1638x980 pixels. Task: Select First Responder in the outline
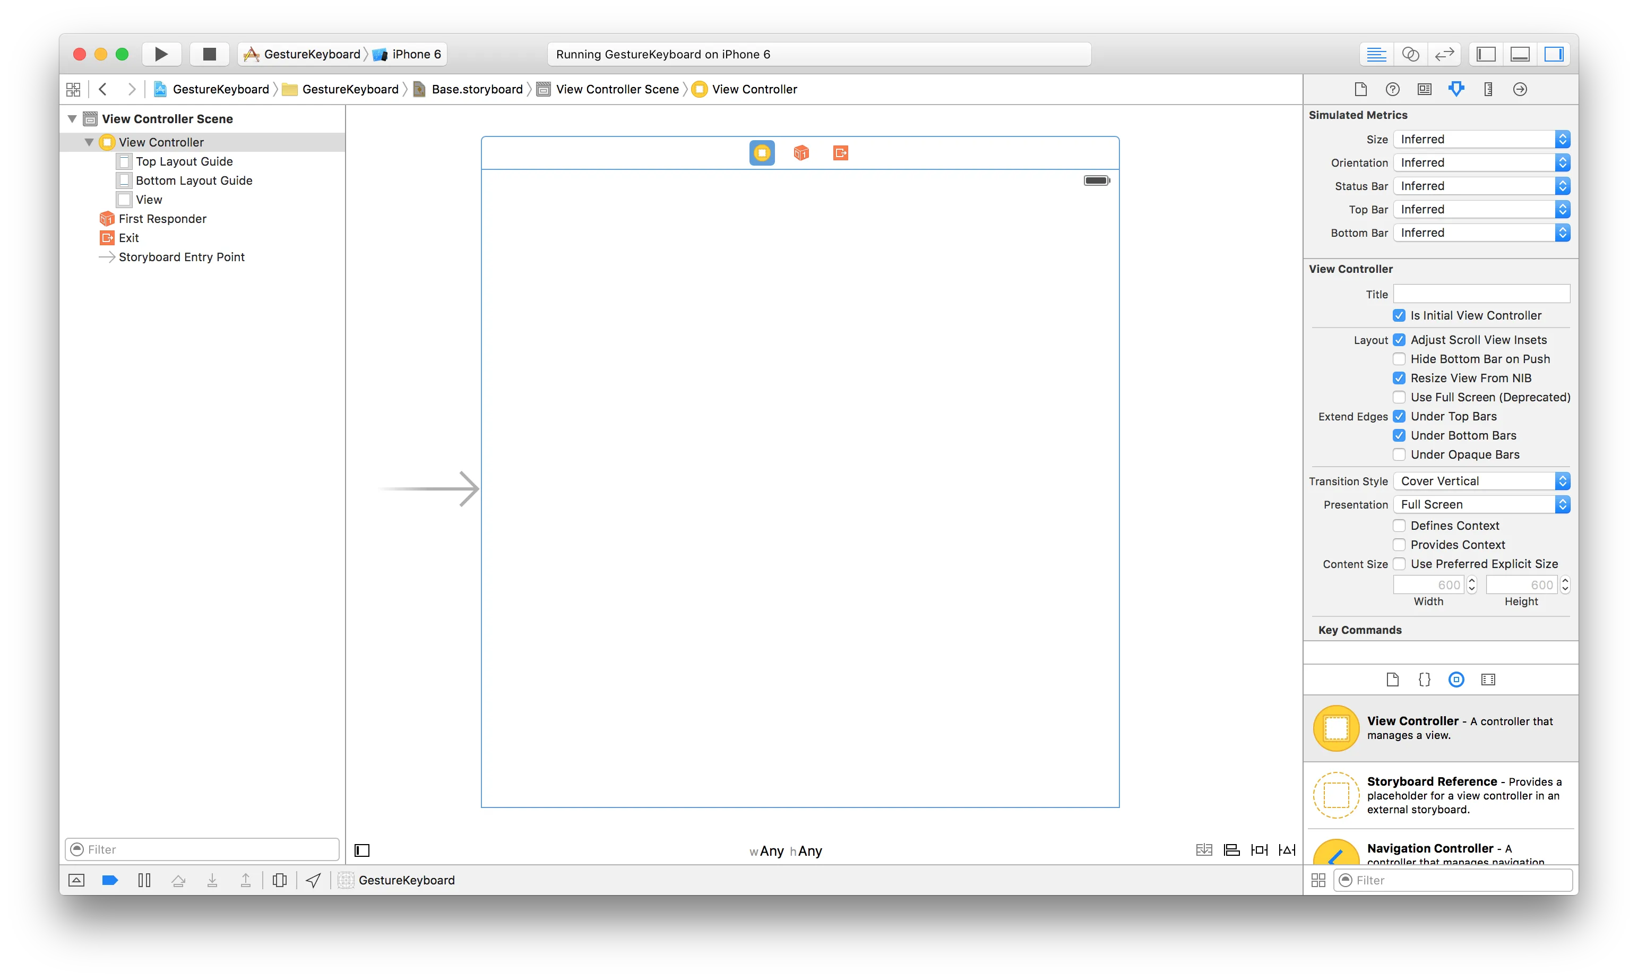(162, 219)
